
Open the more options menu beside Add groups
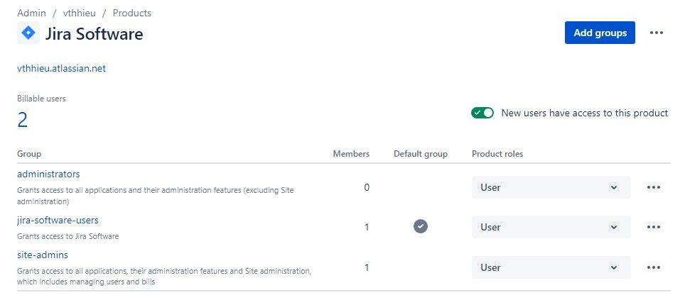(x=656, y=33)
